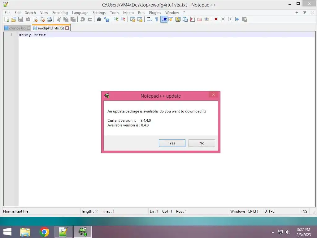Click the Stop Recording macro icon
The height and width of the screenshot is (238, 317).
223,19
